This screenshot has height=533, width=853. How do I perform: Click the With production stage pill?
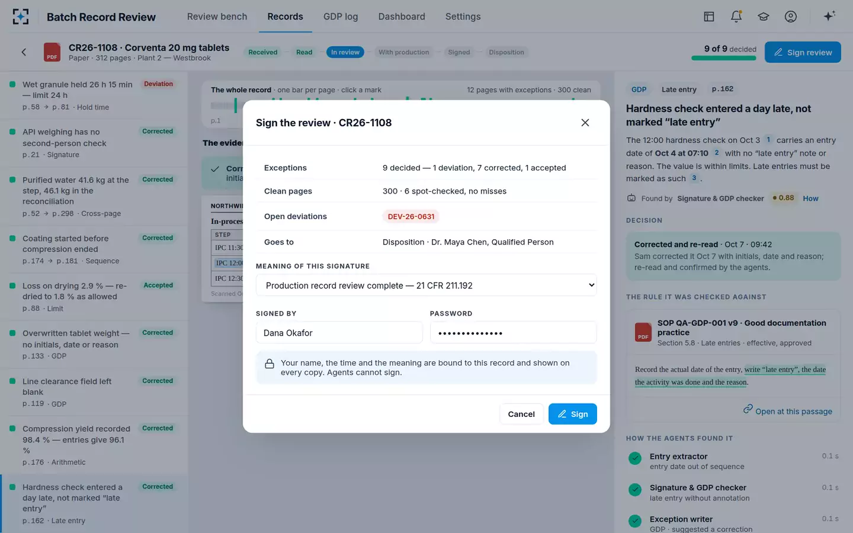[403, 52]
